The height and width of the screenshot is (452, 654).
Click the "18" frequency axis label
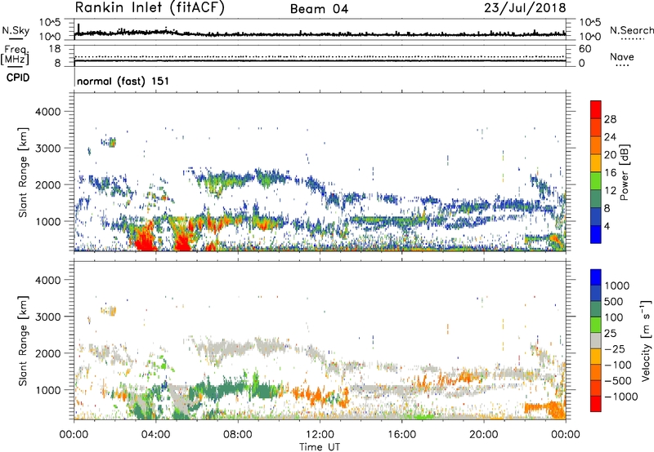(55, 49)
